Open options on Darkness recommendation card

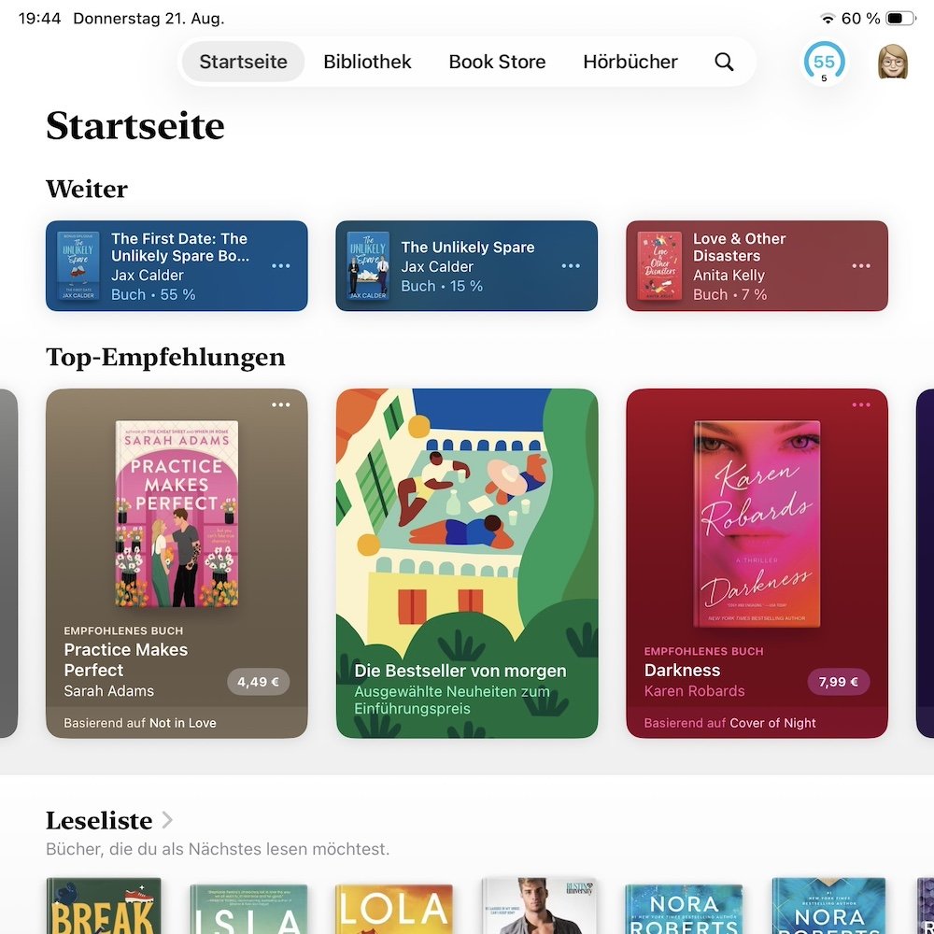[861, 404]
